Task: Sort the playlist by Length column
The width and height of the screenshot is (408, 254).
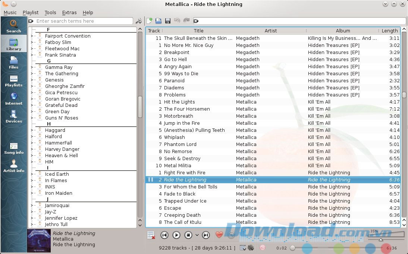Action: pos(390,31)
